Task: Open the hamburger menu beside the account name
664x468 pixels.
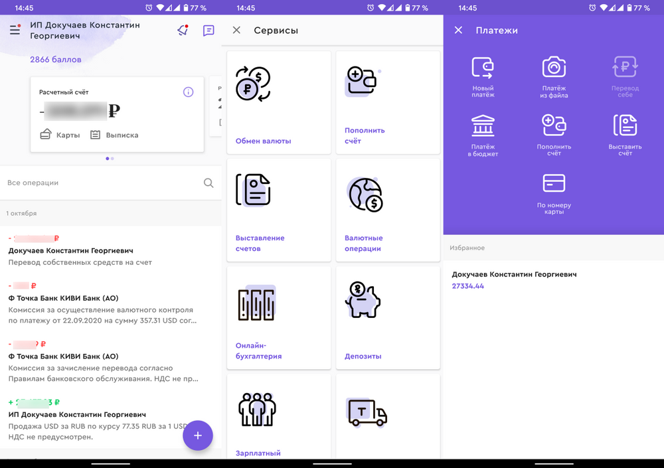Action: 15,30
